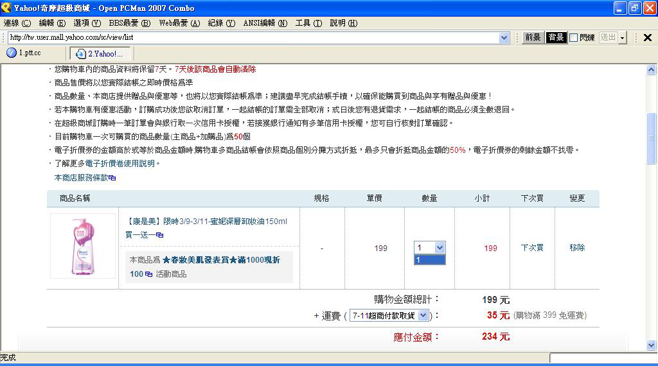
Task: Click the vertical scrollbar up arrow
Action: point(652,69)
